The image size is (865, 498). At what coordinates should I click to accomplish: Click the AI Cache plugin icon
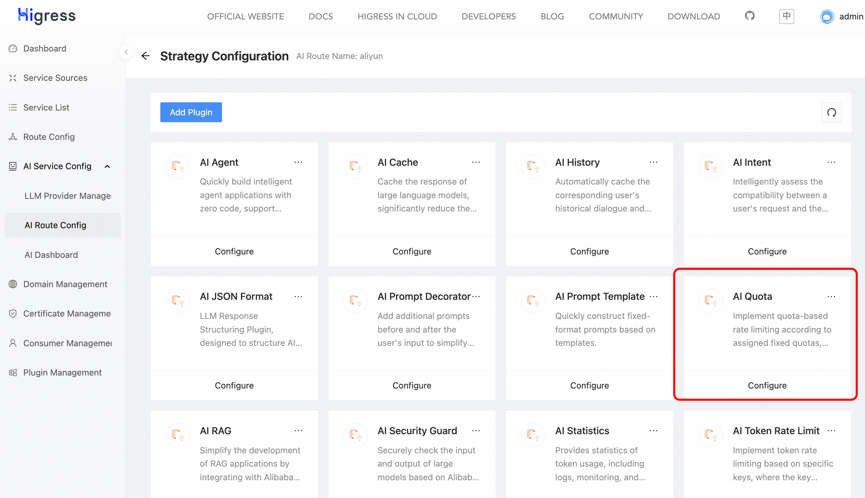click(x=355, y=166)
